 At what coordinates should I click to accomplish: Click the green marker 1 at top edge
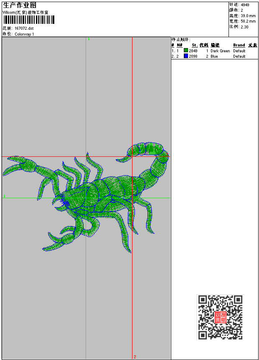pos(89,39)
